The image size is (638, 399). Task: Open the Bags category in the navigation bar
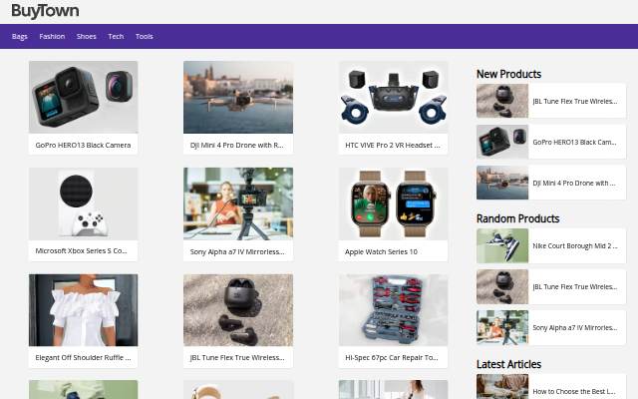20,36
